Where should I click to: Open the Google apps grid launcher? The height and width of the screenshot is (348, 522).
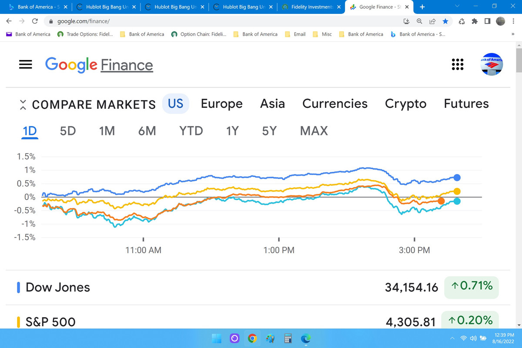pyautogui.click(x=457, y=64)
